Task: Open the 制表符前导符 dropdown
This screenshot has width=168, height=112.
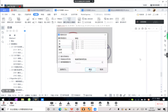Action: pos(89,62)
